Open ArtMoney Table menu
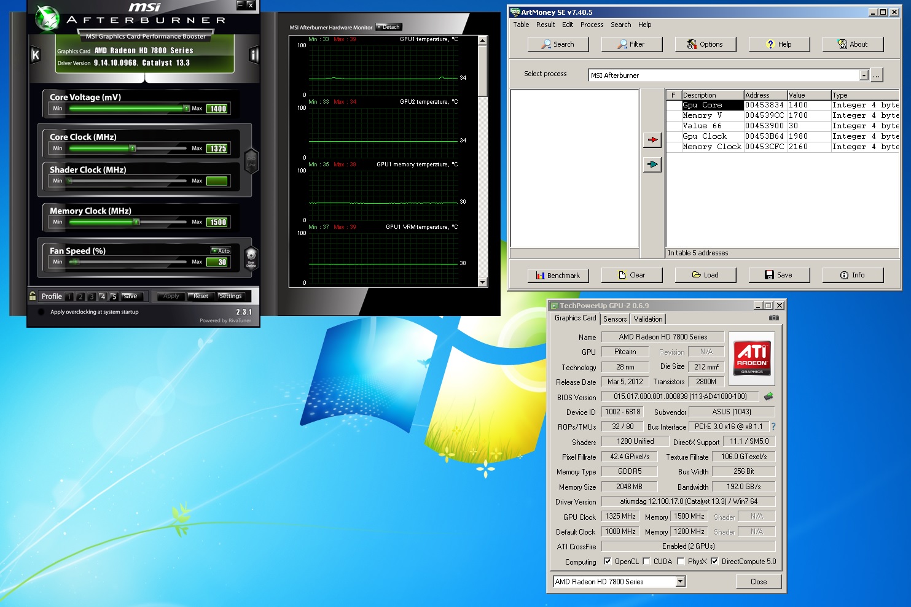 click(x=521, y=25)
